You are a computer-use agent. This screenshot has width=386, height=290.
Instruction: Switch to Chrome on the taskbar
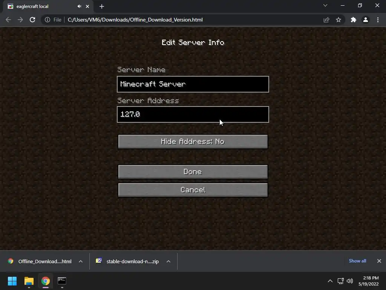[x=45, y=281]
